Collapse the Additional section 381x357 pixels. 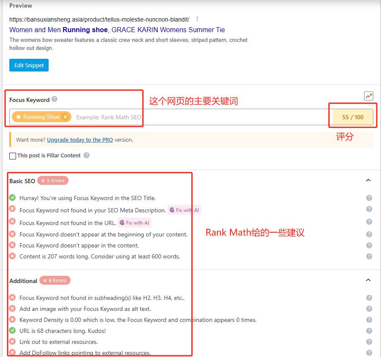click(x=368, y=280)
